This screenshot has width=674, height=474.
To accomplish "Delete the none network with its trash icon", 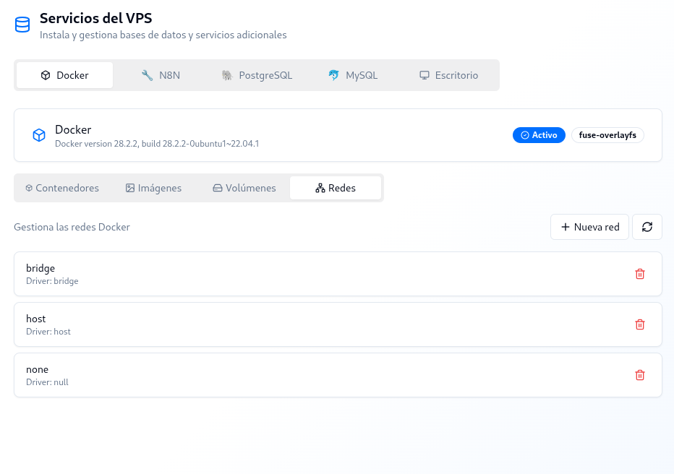I will point(639,375).
